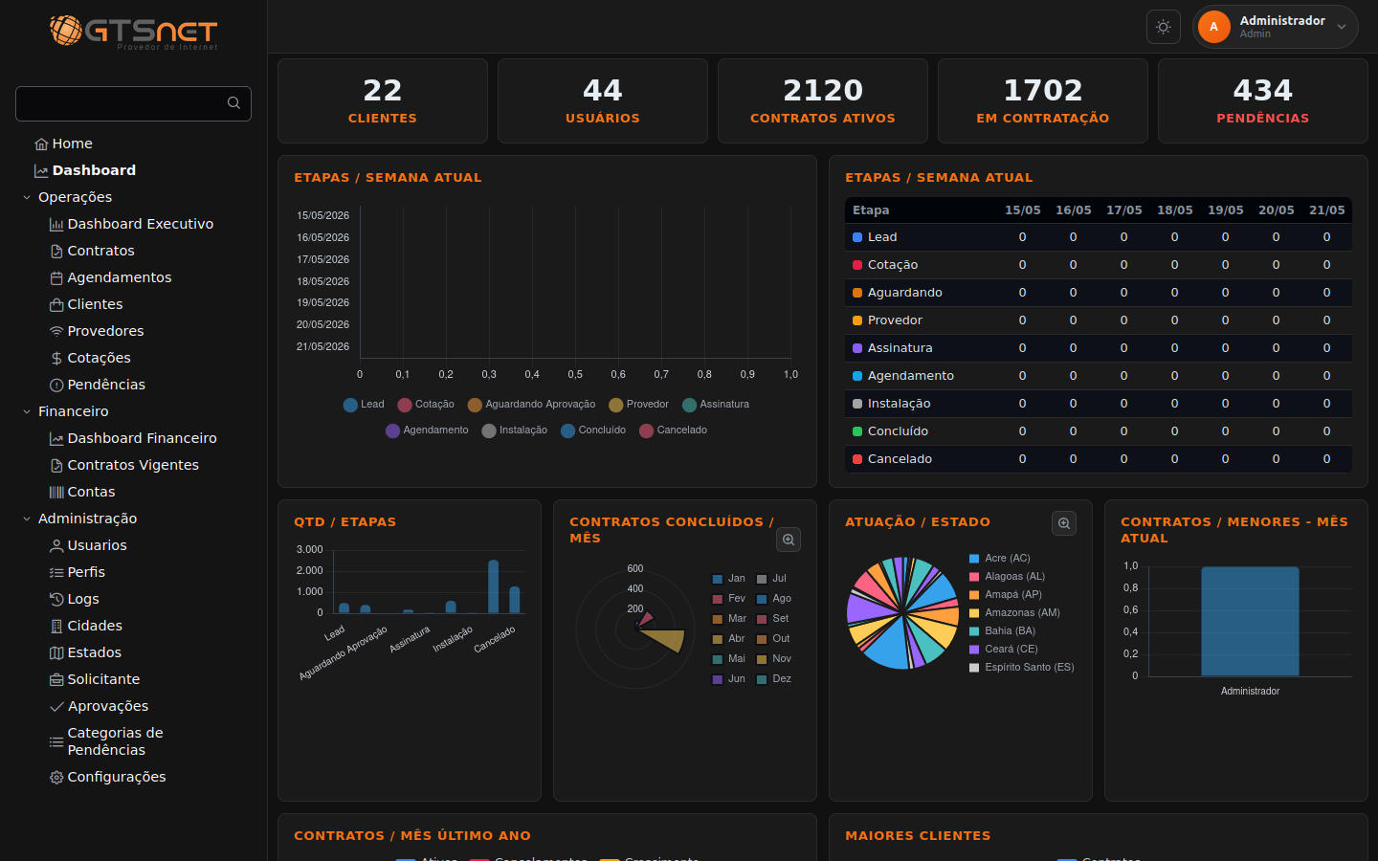Open Categorias de Pendências link

point(115,741)
